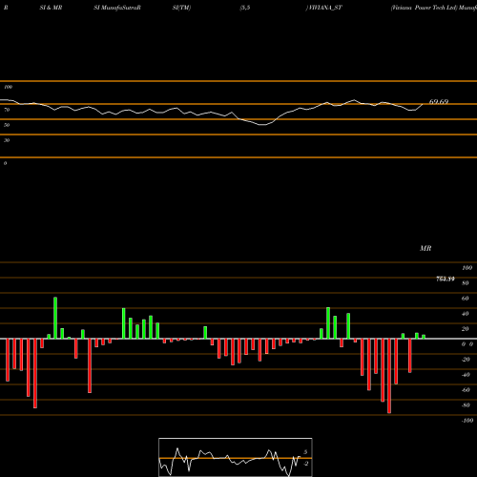Click the tallest green MR histogram bar
477x477 pixels.
(x=55, y=318)
